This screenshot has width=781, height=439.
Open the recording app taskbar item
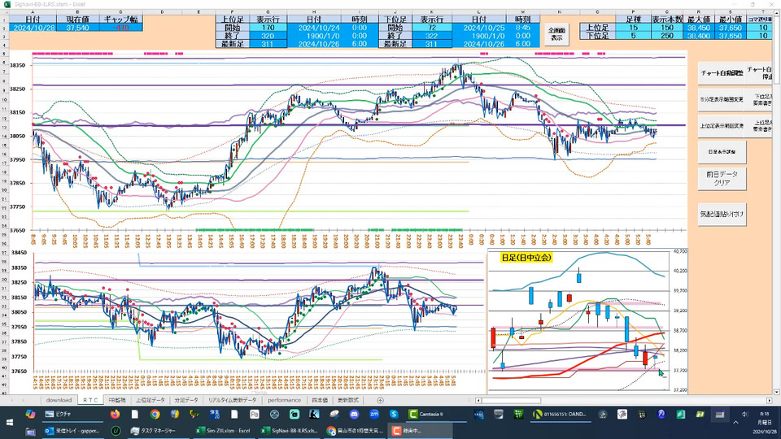(421, 431)
